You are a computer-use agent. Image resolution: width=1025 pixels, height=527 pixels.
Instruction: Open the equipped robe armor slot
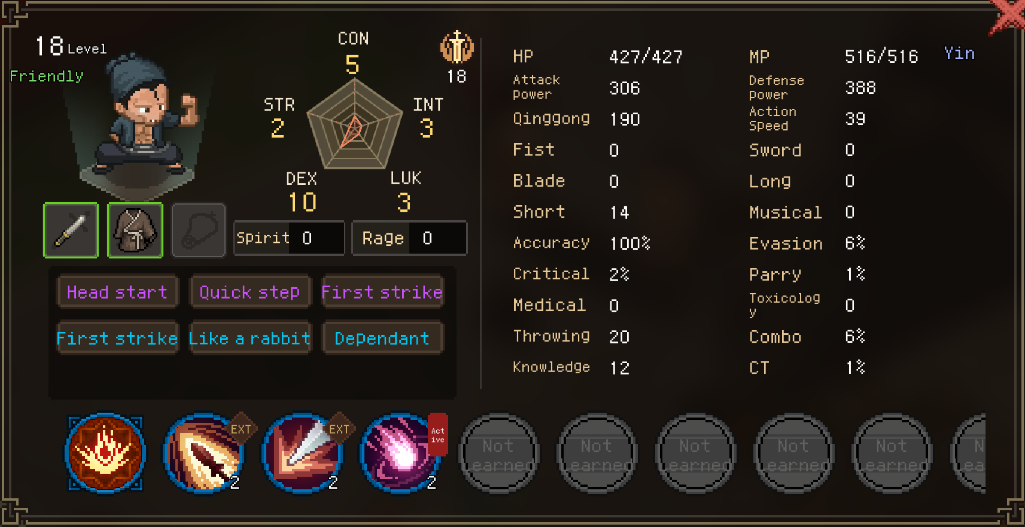pyautogui.click(x=135, y=230)
